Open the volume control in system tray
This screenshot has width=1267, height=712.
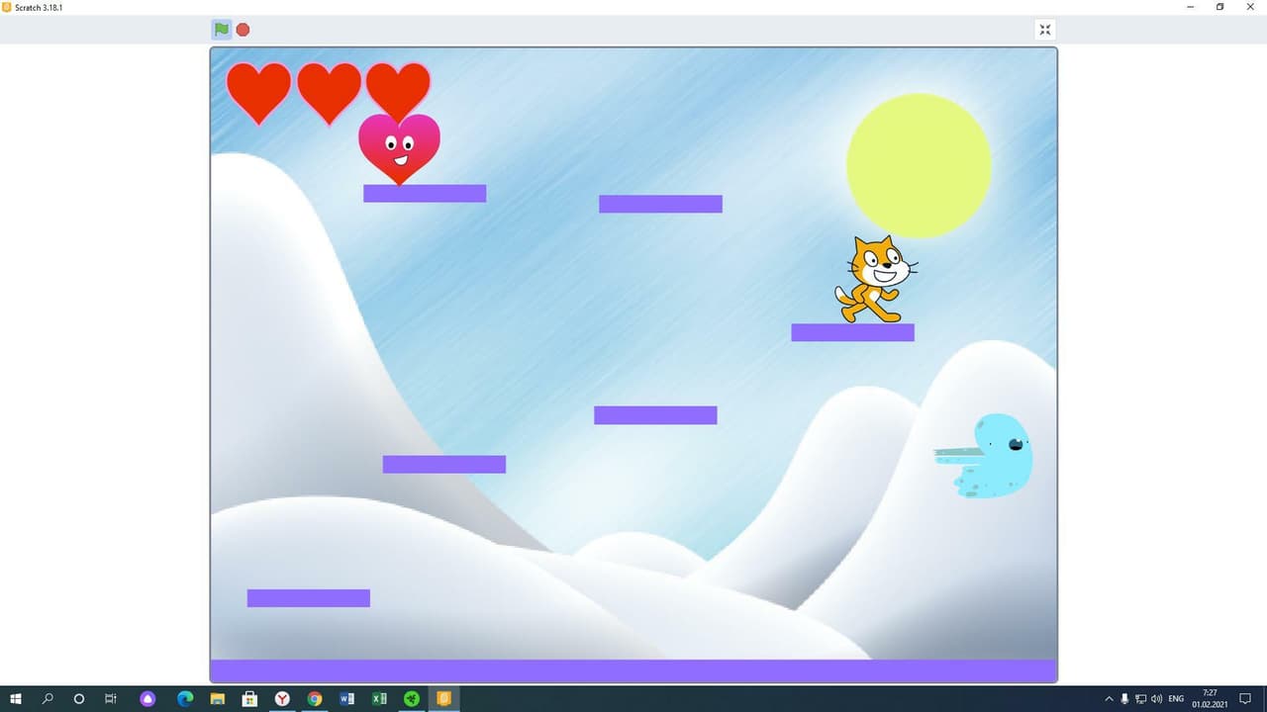(x=1156, y=699)
